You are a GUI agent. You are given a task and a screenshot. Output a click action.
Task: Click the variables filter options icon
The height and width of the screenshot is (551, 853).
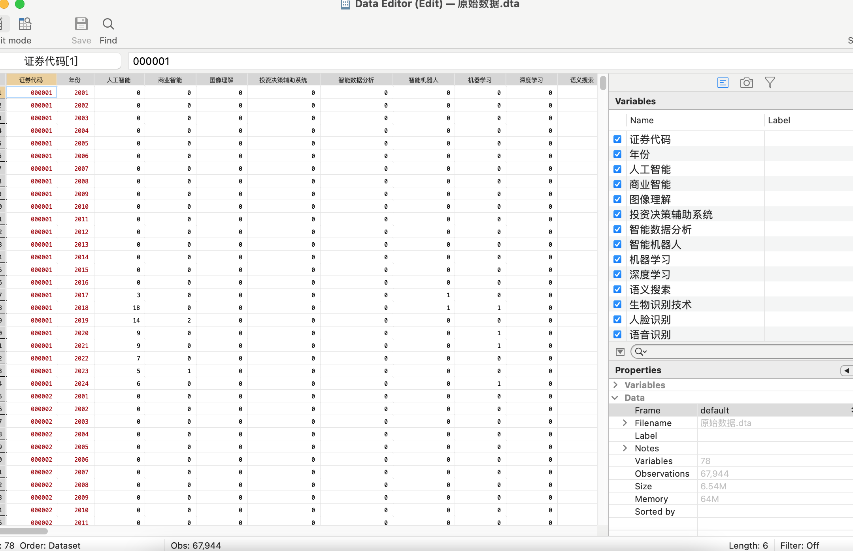(x=620, y=351)
